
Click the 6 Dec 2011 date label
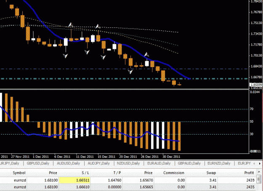(62, 157)
